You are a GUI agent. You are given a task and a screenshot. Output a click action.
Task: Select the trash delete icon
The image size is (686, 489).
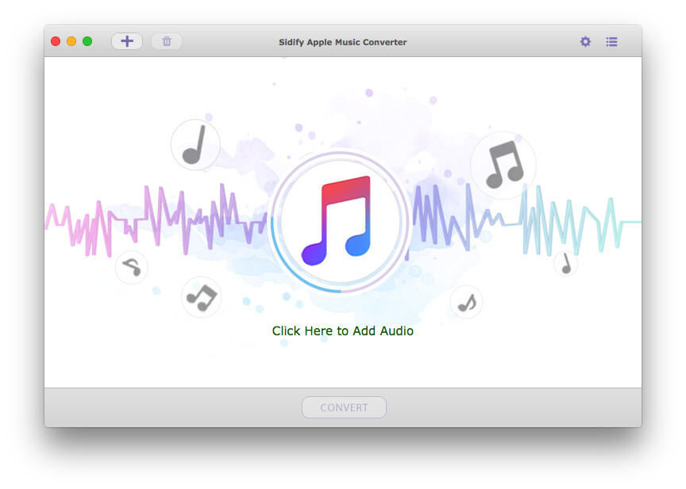coord(167,40)
